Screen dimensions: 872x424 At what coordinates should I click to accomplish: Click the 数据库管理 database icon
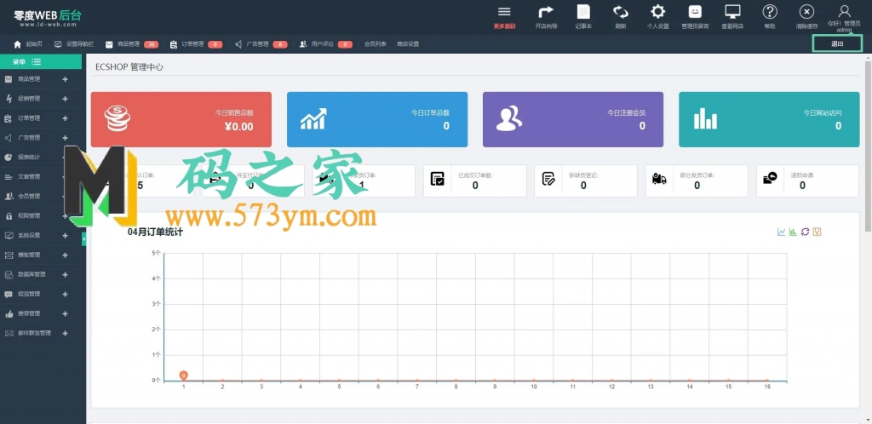pos(9,274)
